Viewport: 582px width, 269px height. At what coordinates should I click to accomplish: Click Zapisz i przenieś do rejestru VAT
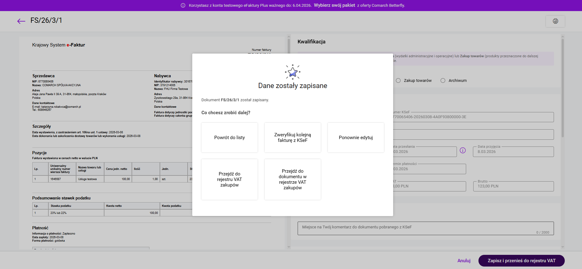point(521,261)
